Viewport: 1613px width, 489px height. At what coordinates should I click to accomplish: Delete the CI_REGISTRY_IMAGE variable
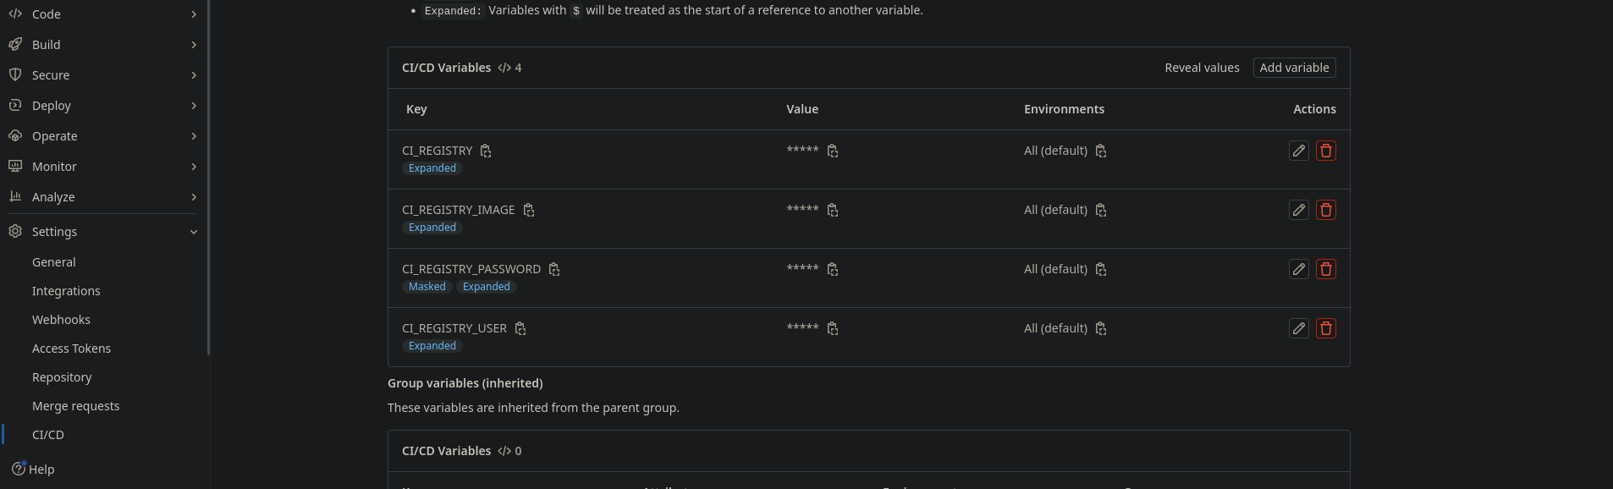1325,210
